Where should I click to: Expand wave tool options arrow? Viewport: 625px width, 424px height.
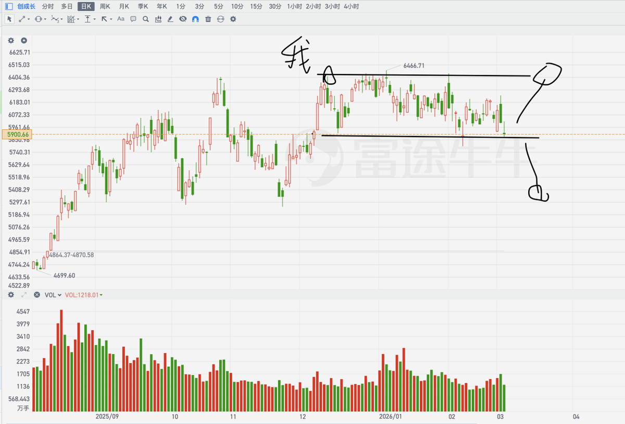(62, 19)
